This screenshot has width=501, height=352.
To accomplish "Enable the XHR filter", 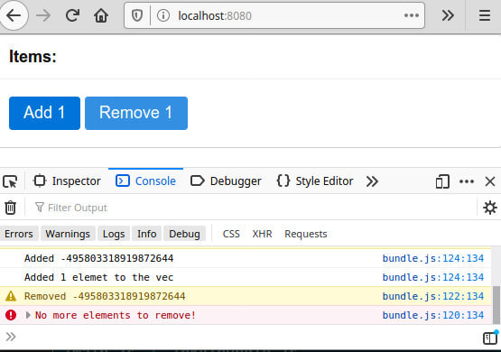I will [263, 234].
